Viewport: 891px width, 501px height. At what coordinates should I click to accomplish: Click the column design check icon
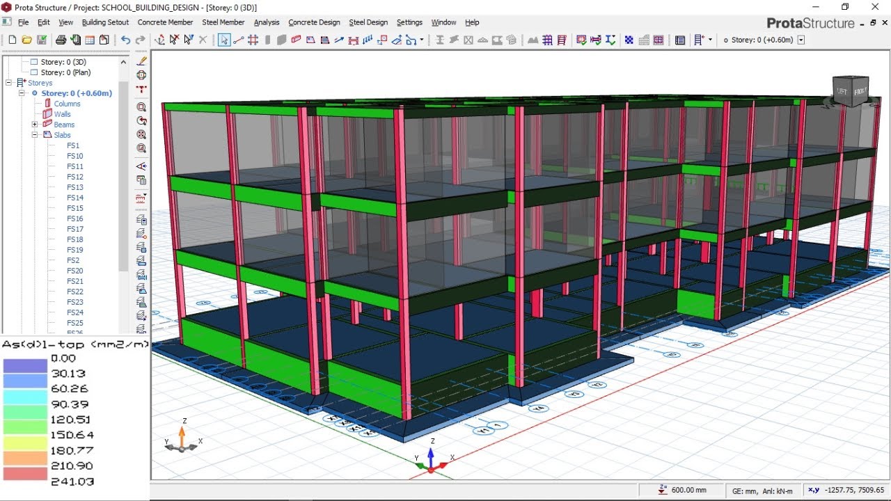click(611, 40)
